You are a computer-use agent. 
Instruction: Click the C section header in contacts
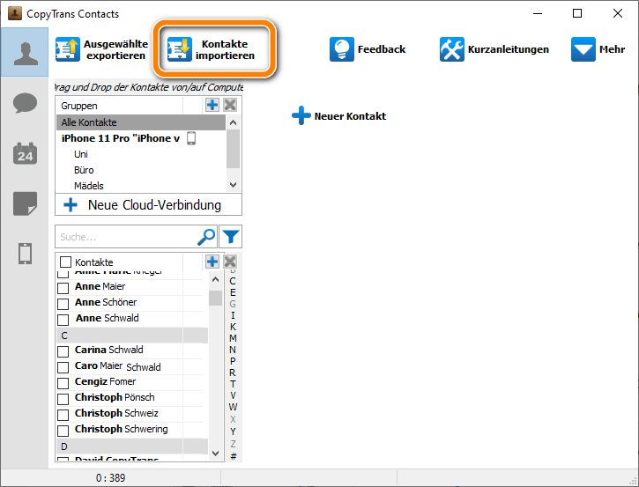[x=132, y=336]
